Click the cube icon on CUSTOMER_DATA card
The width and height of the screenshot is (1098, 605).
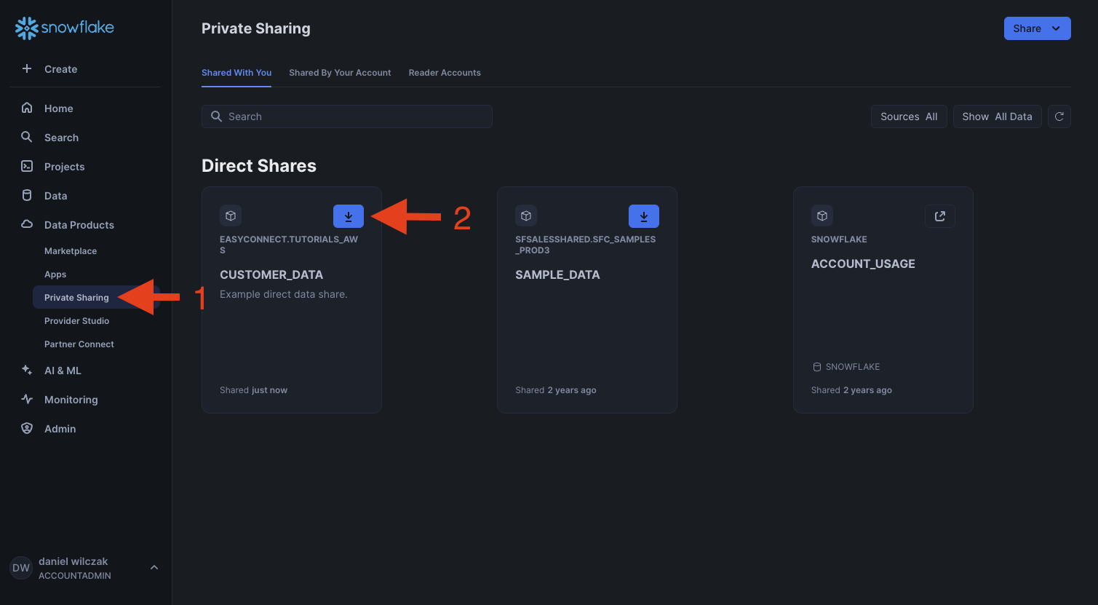click(x=231, y=216)
